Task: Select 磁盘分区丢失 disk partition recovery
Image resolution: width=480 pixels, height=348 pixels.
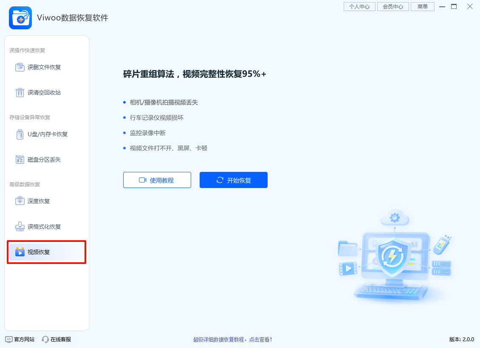Action: (x=20, y=159)
